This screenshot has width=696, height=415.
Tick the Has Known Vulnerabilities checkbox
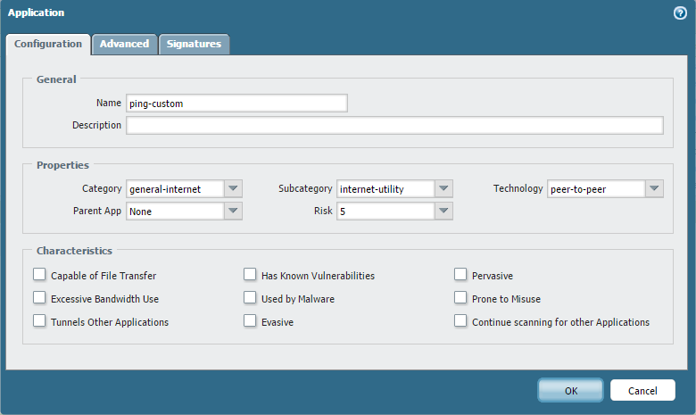coord(250,275)
